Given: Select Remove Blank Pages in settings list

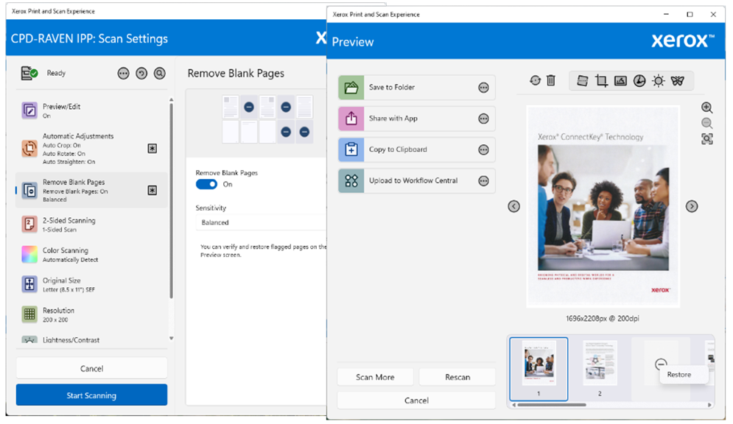Looking at the screenshot, I should tap(91, 190).
